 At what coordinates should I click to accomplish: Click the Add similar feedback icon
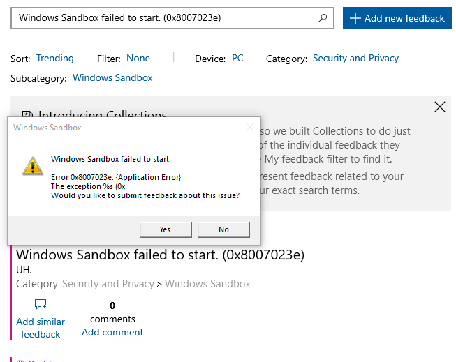tap(41, 304)
